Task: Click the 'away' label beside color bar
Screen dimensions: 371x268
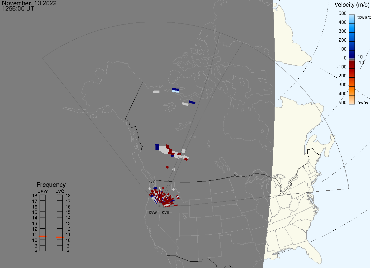Action: (363, 102)
